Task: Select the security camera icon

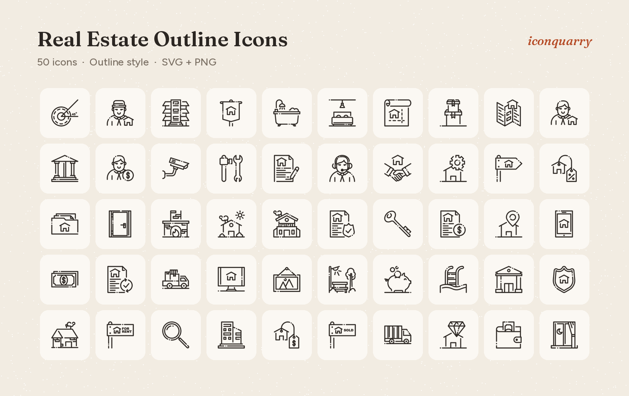Action: [176, 168]
